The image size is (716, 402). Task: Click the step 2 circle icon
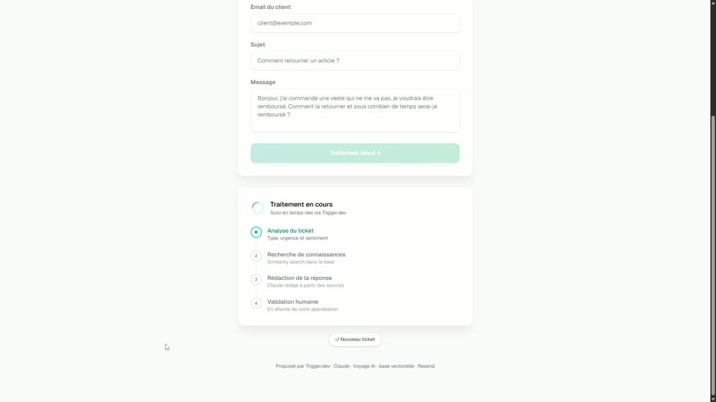coord(256,255)
